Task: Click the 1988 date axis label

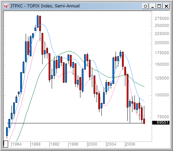Action: (36, 144)
